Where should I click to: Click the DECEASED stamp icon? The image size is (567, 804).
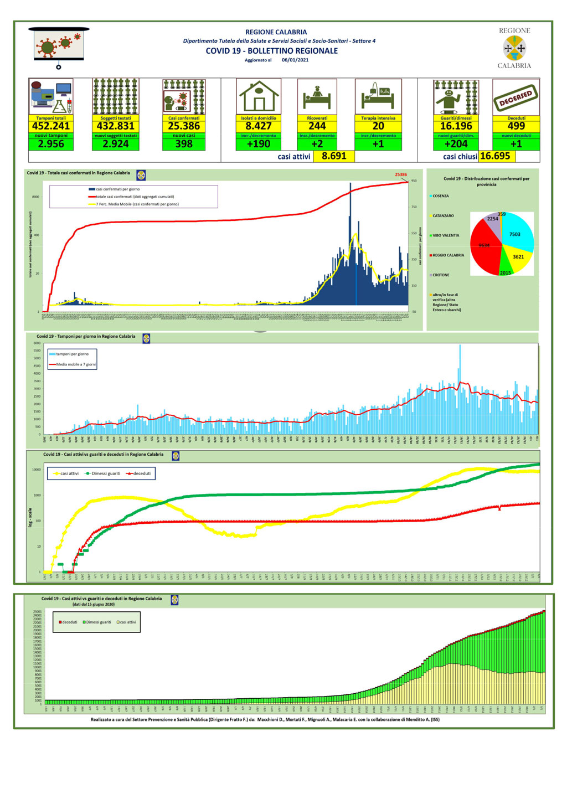click(516, 97)
